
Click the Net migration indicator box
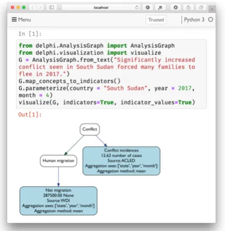tap(58, 200)
